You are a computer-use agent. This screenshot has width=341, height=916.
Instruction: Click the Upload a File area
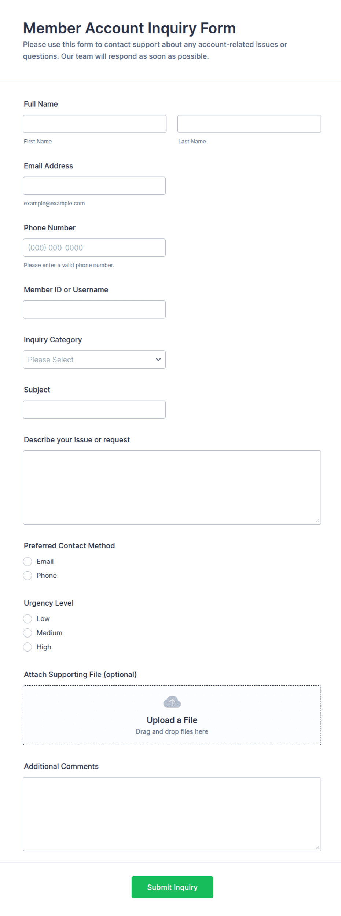172,715
